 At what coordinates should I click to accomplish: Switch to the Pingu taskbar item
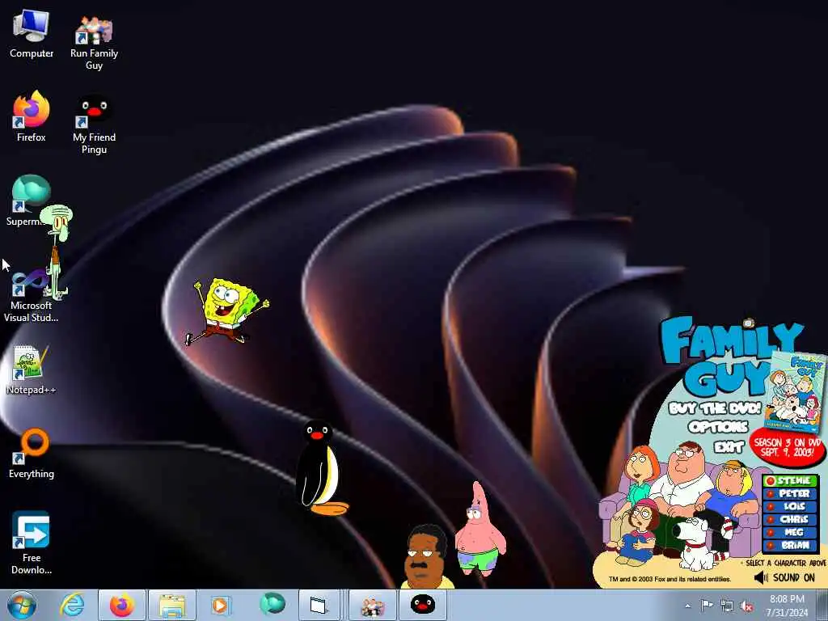click(422, 605)
